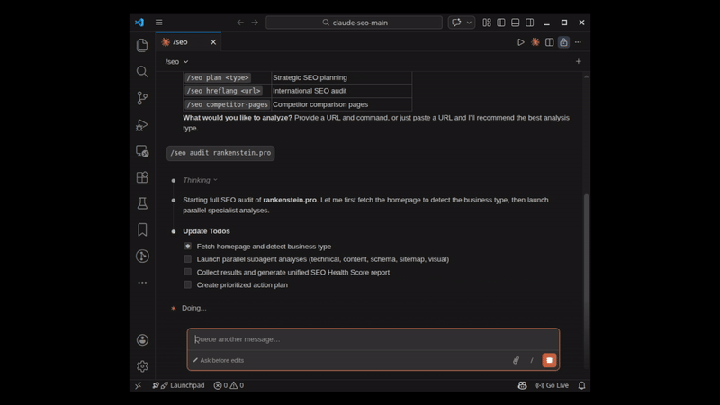Toggle Ask before edits mode
720x405 pixels.
tap(218, 361)
